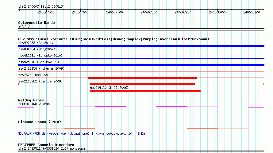Click the Disease Genes (OMIM) track heading
Image resolution: width=273 pixels, height=153 pixels.
tap(40, 122)
